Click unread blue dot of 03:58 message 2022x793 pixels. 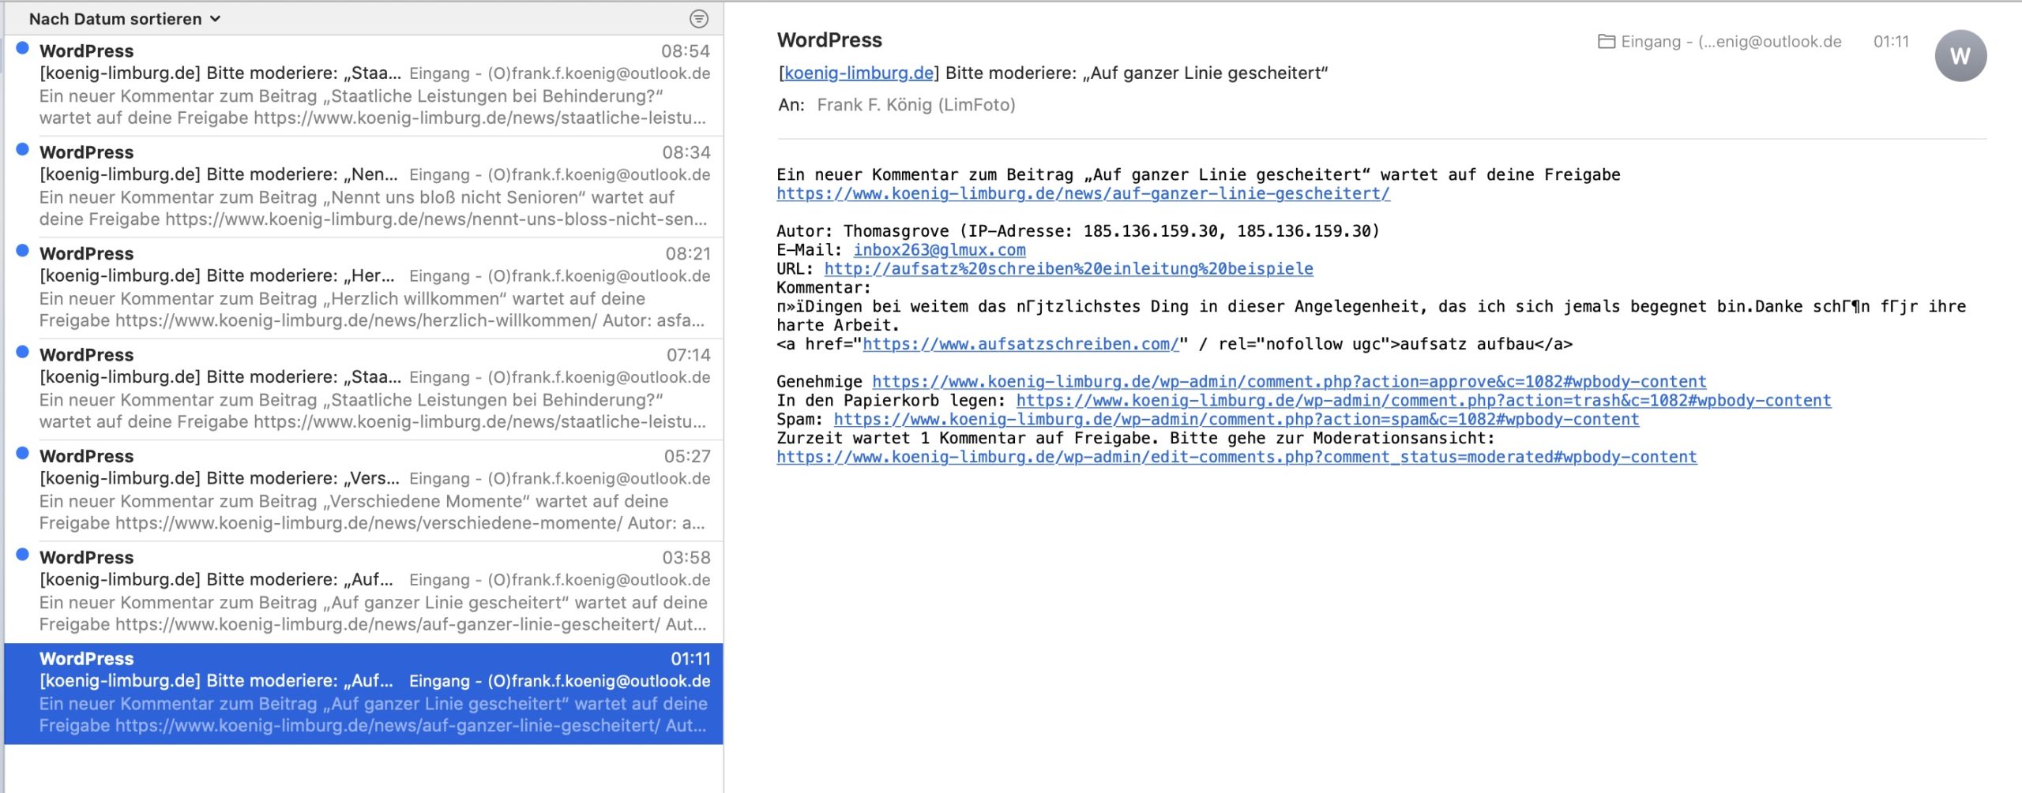coord(23,554)
